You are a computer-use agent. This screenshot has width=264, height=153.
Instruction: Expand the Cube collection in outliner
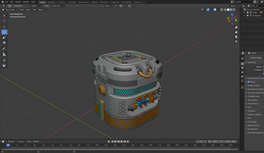[x=245, y=12]
